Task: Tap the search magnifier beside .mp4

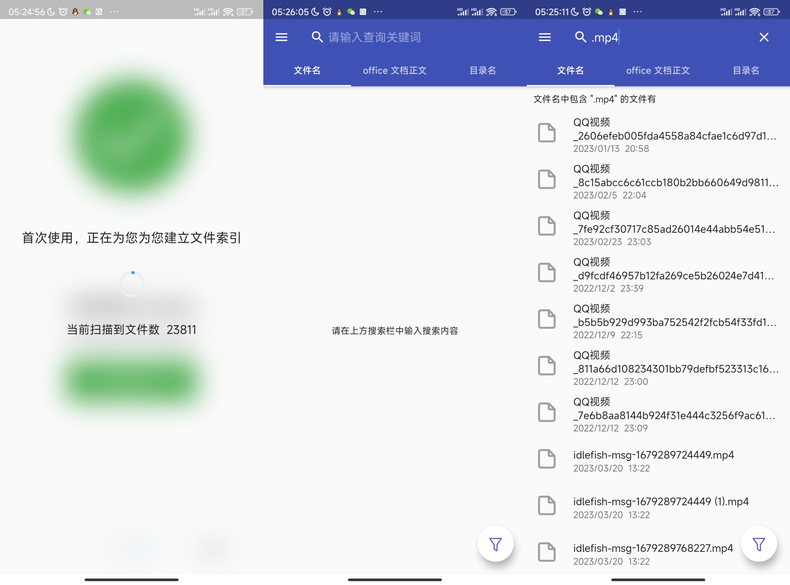Action: click(x=580, y=37)
